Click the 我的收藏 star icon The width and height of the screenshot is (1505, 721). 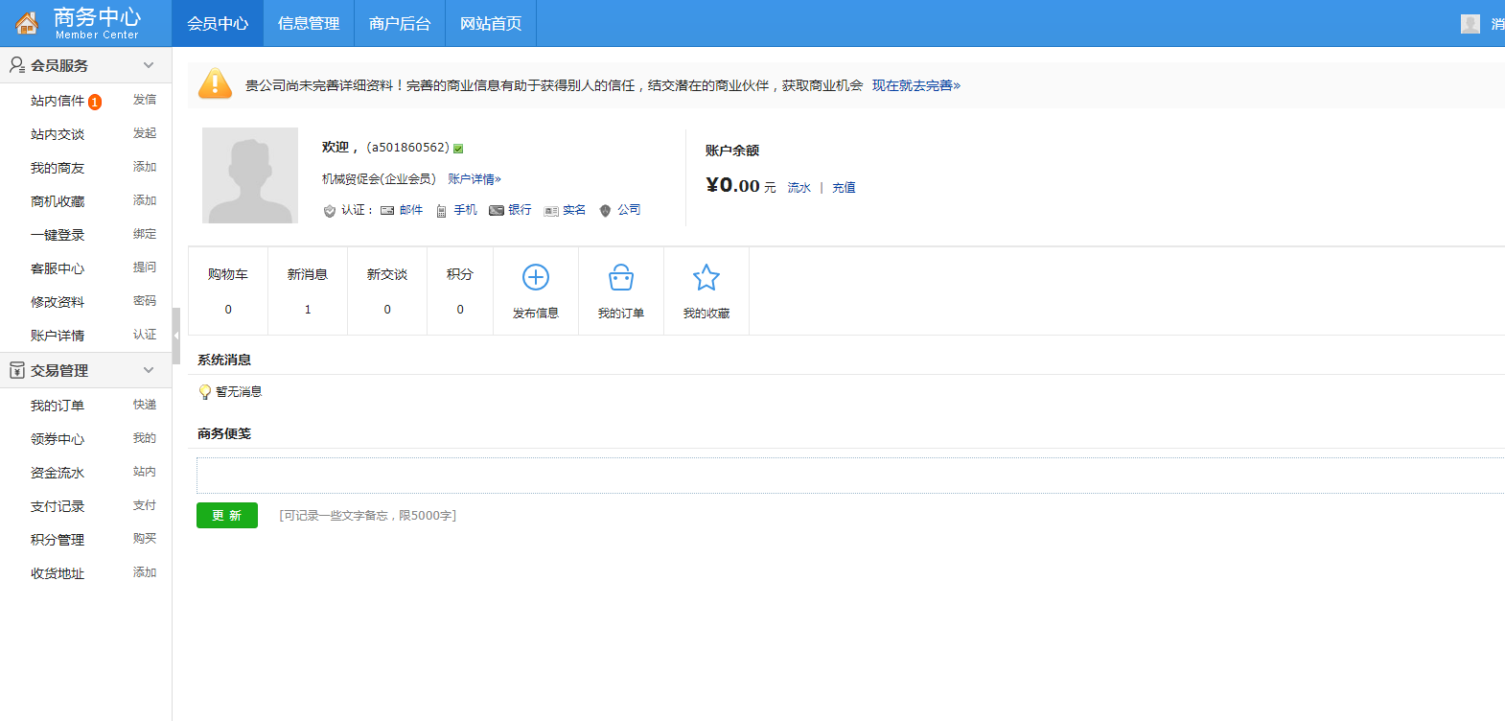point(706,277)
